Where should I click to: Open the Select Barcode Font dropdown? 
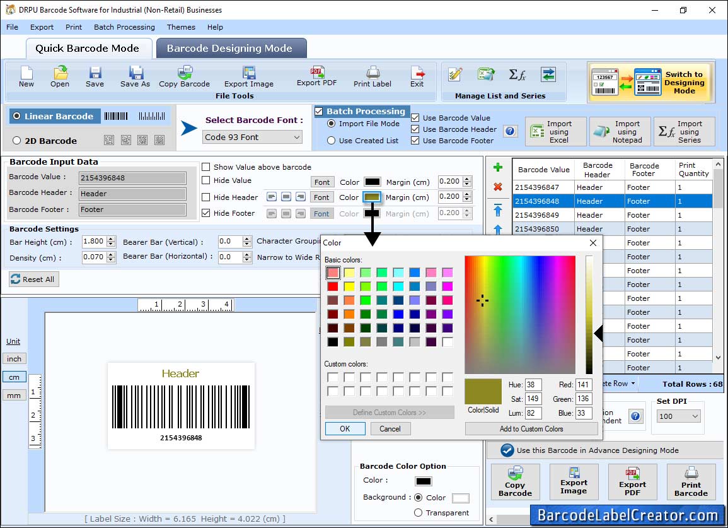pyautogui.click(x=253, y=137)
